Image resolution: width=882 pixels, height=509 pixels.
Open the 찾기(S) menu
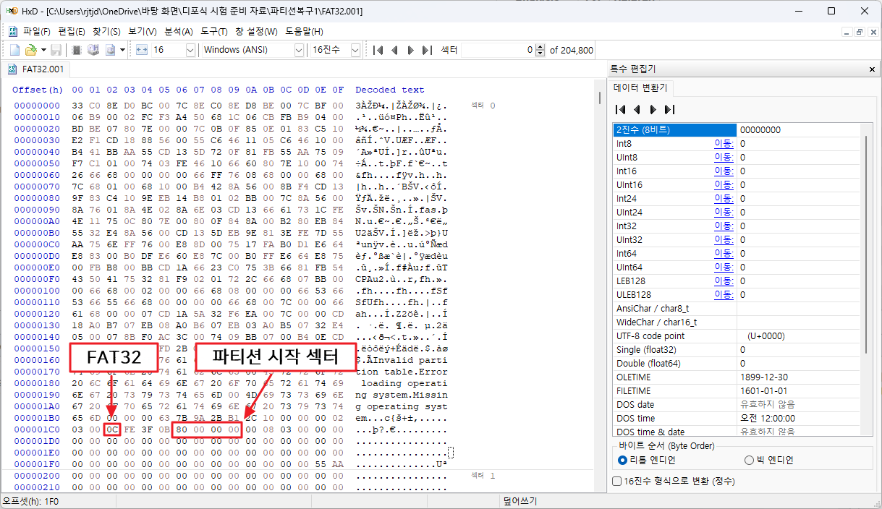click(x=106, y=32)
